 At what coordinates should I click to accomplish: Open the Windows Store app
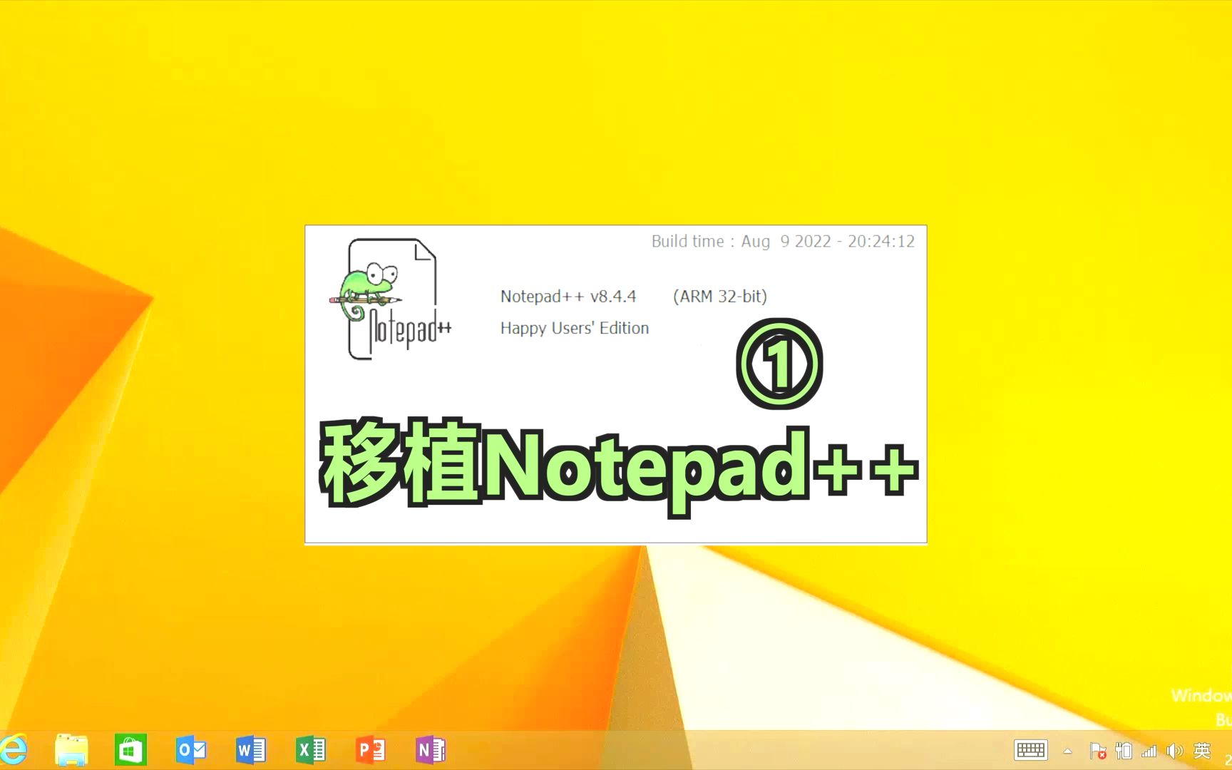(129, 749)
